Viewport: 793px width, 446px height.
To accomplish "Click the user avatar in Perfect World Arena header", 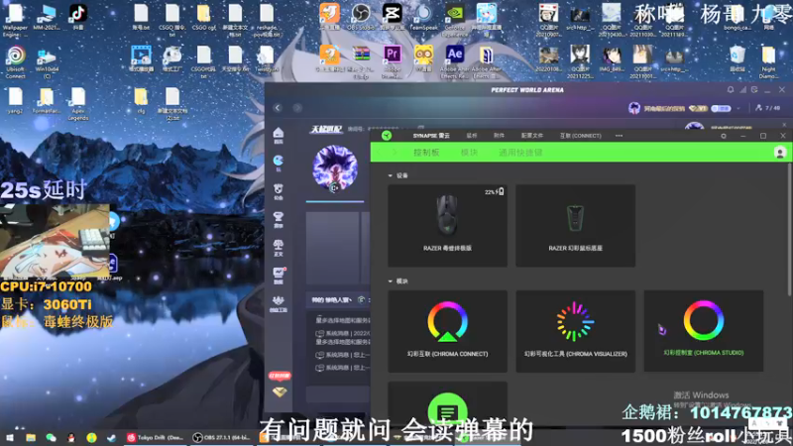I will 633,108.
